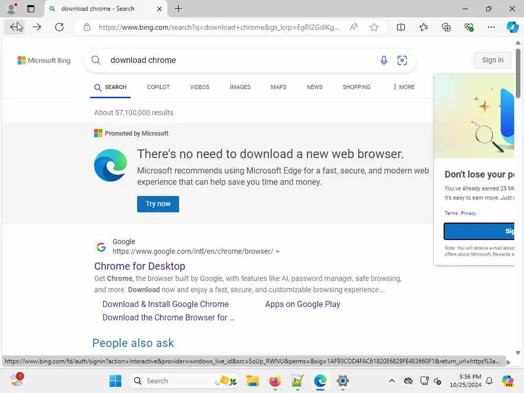Open Download & Install Google Chrome link
Screen dimensions: 524x393
165,304
